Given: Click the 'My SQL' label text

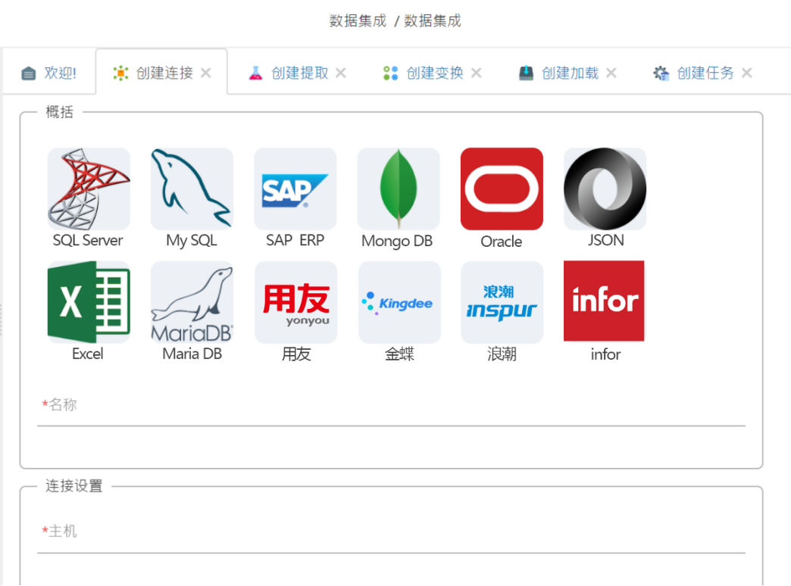Looking at the screenshot, I should coord(192,241).
